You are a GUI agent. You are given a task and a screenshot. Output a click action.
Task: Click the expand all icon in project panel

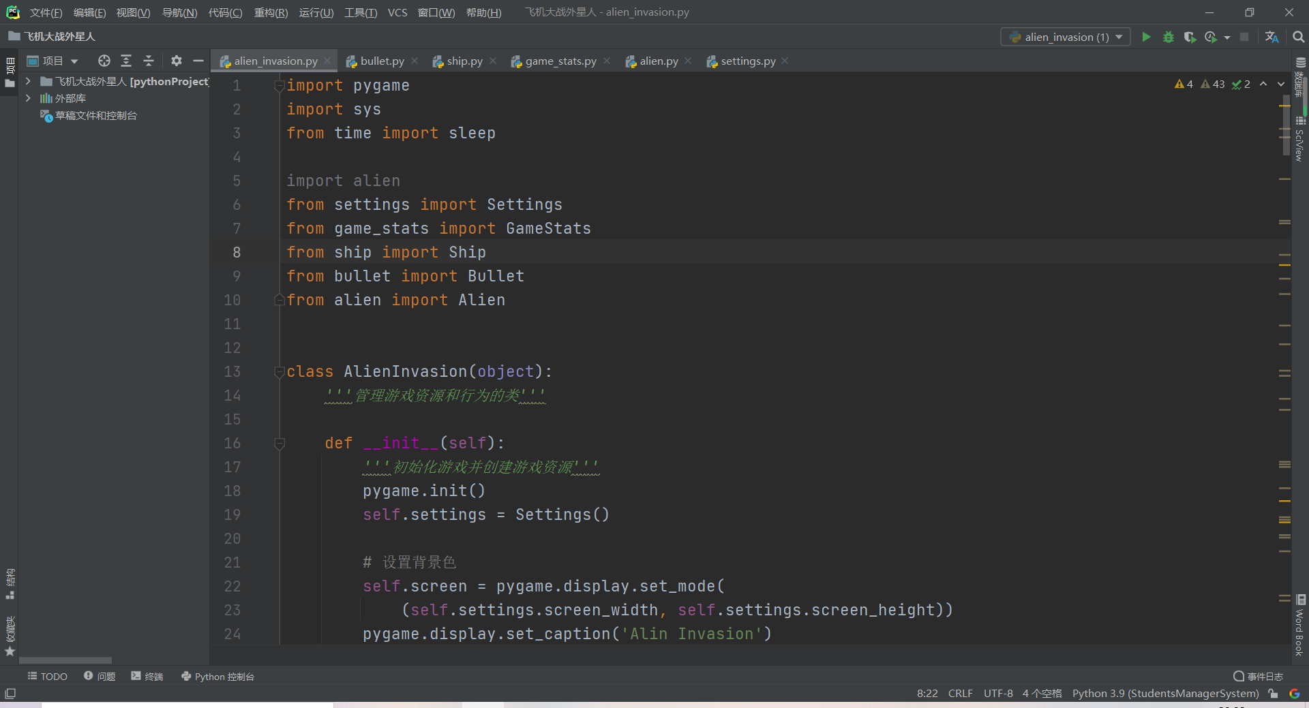pos(126,61)
